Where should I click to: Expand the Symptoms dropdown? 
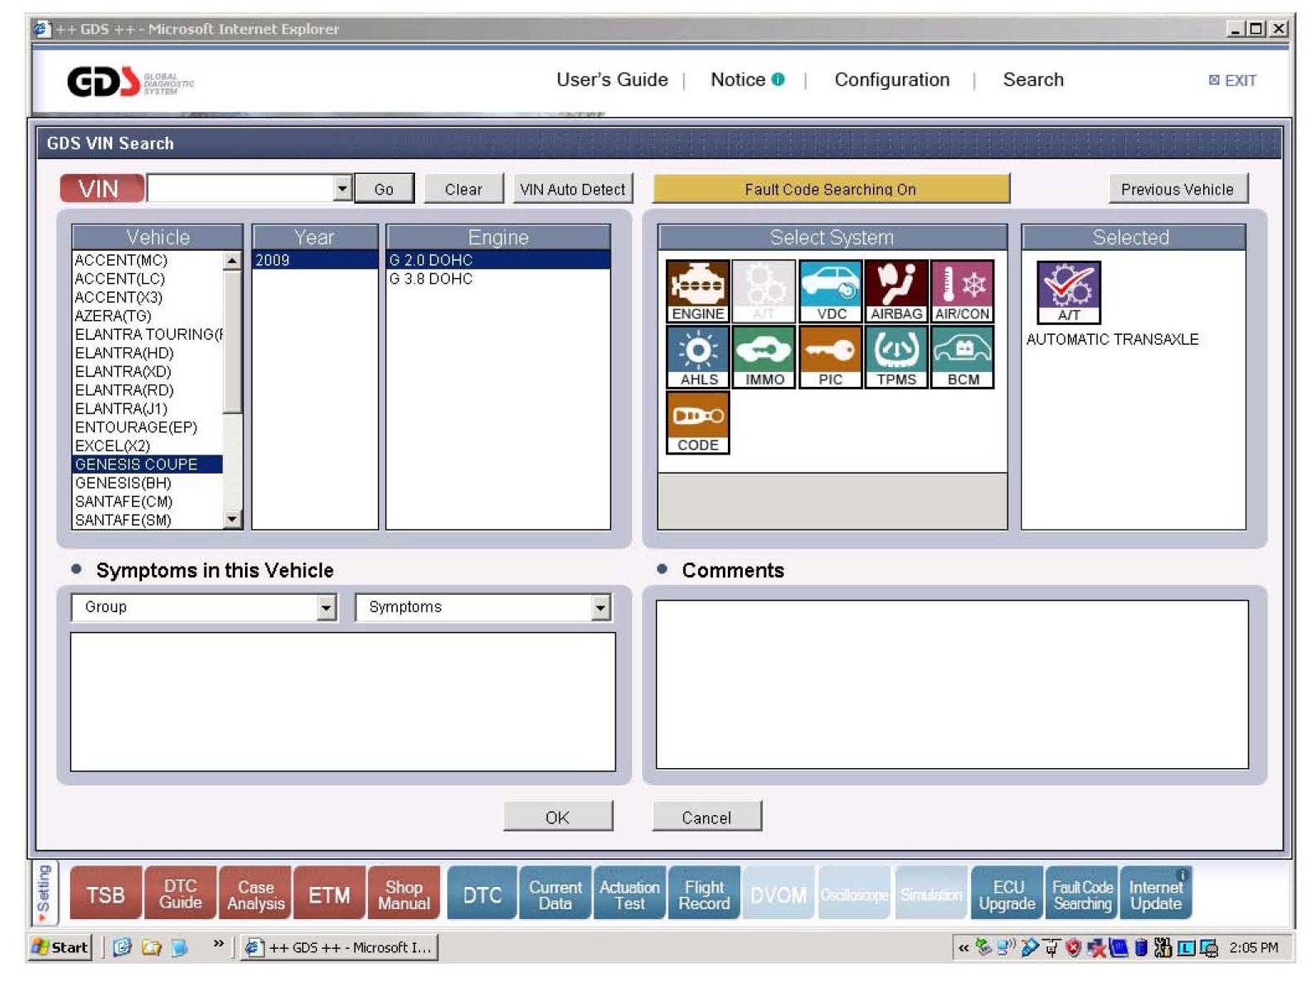(601, 608)
